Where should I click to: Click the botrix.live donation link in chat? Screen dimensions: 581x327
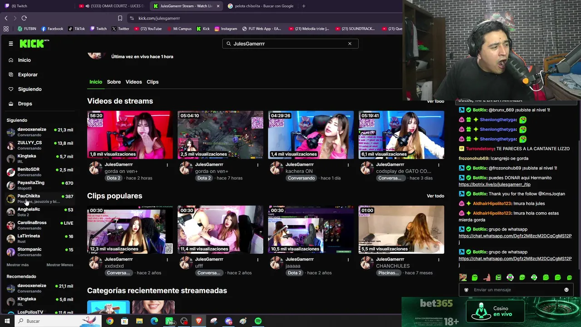point(494,184)
